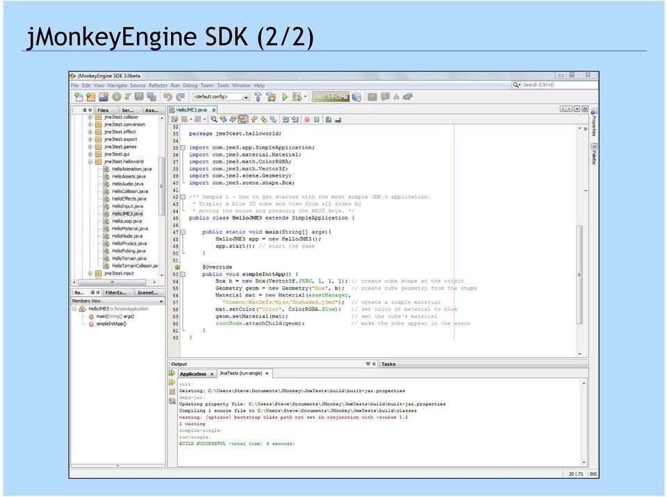The width and height of the screenshot is (667, 497).
Task: Open the Navigate menu
Action: click(117, 85)
